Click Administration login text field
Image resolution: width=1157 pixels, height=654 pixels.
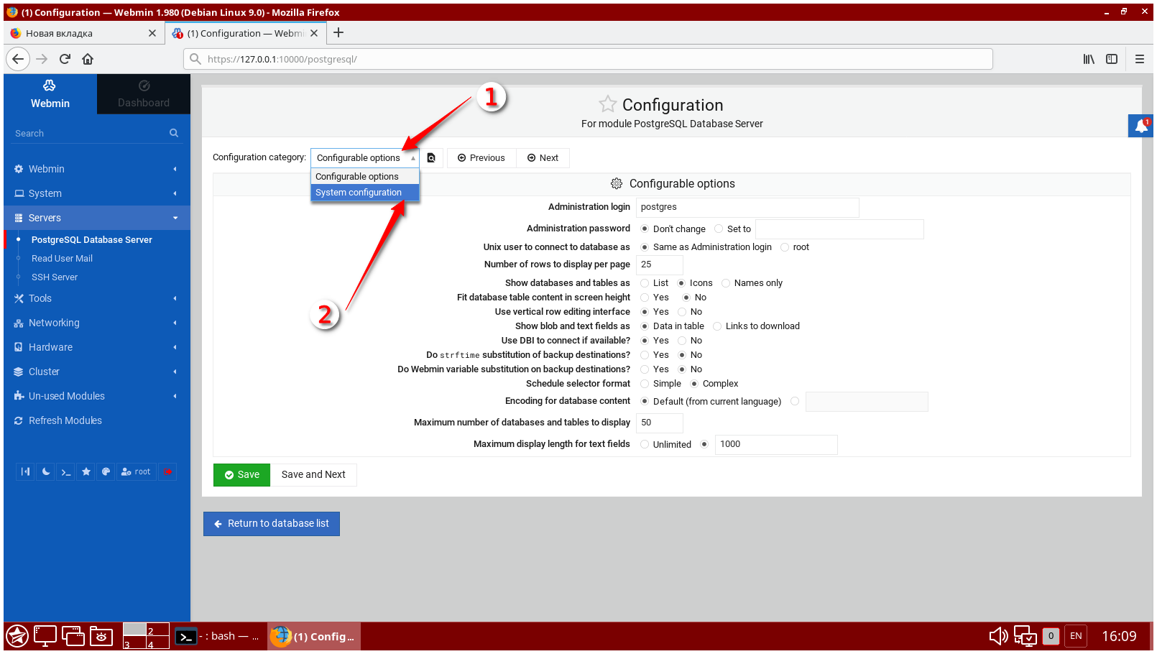[747, 207]
